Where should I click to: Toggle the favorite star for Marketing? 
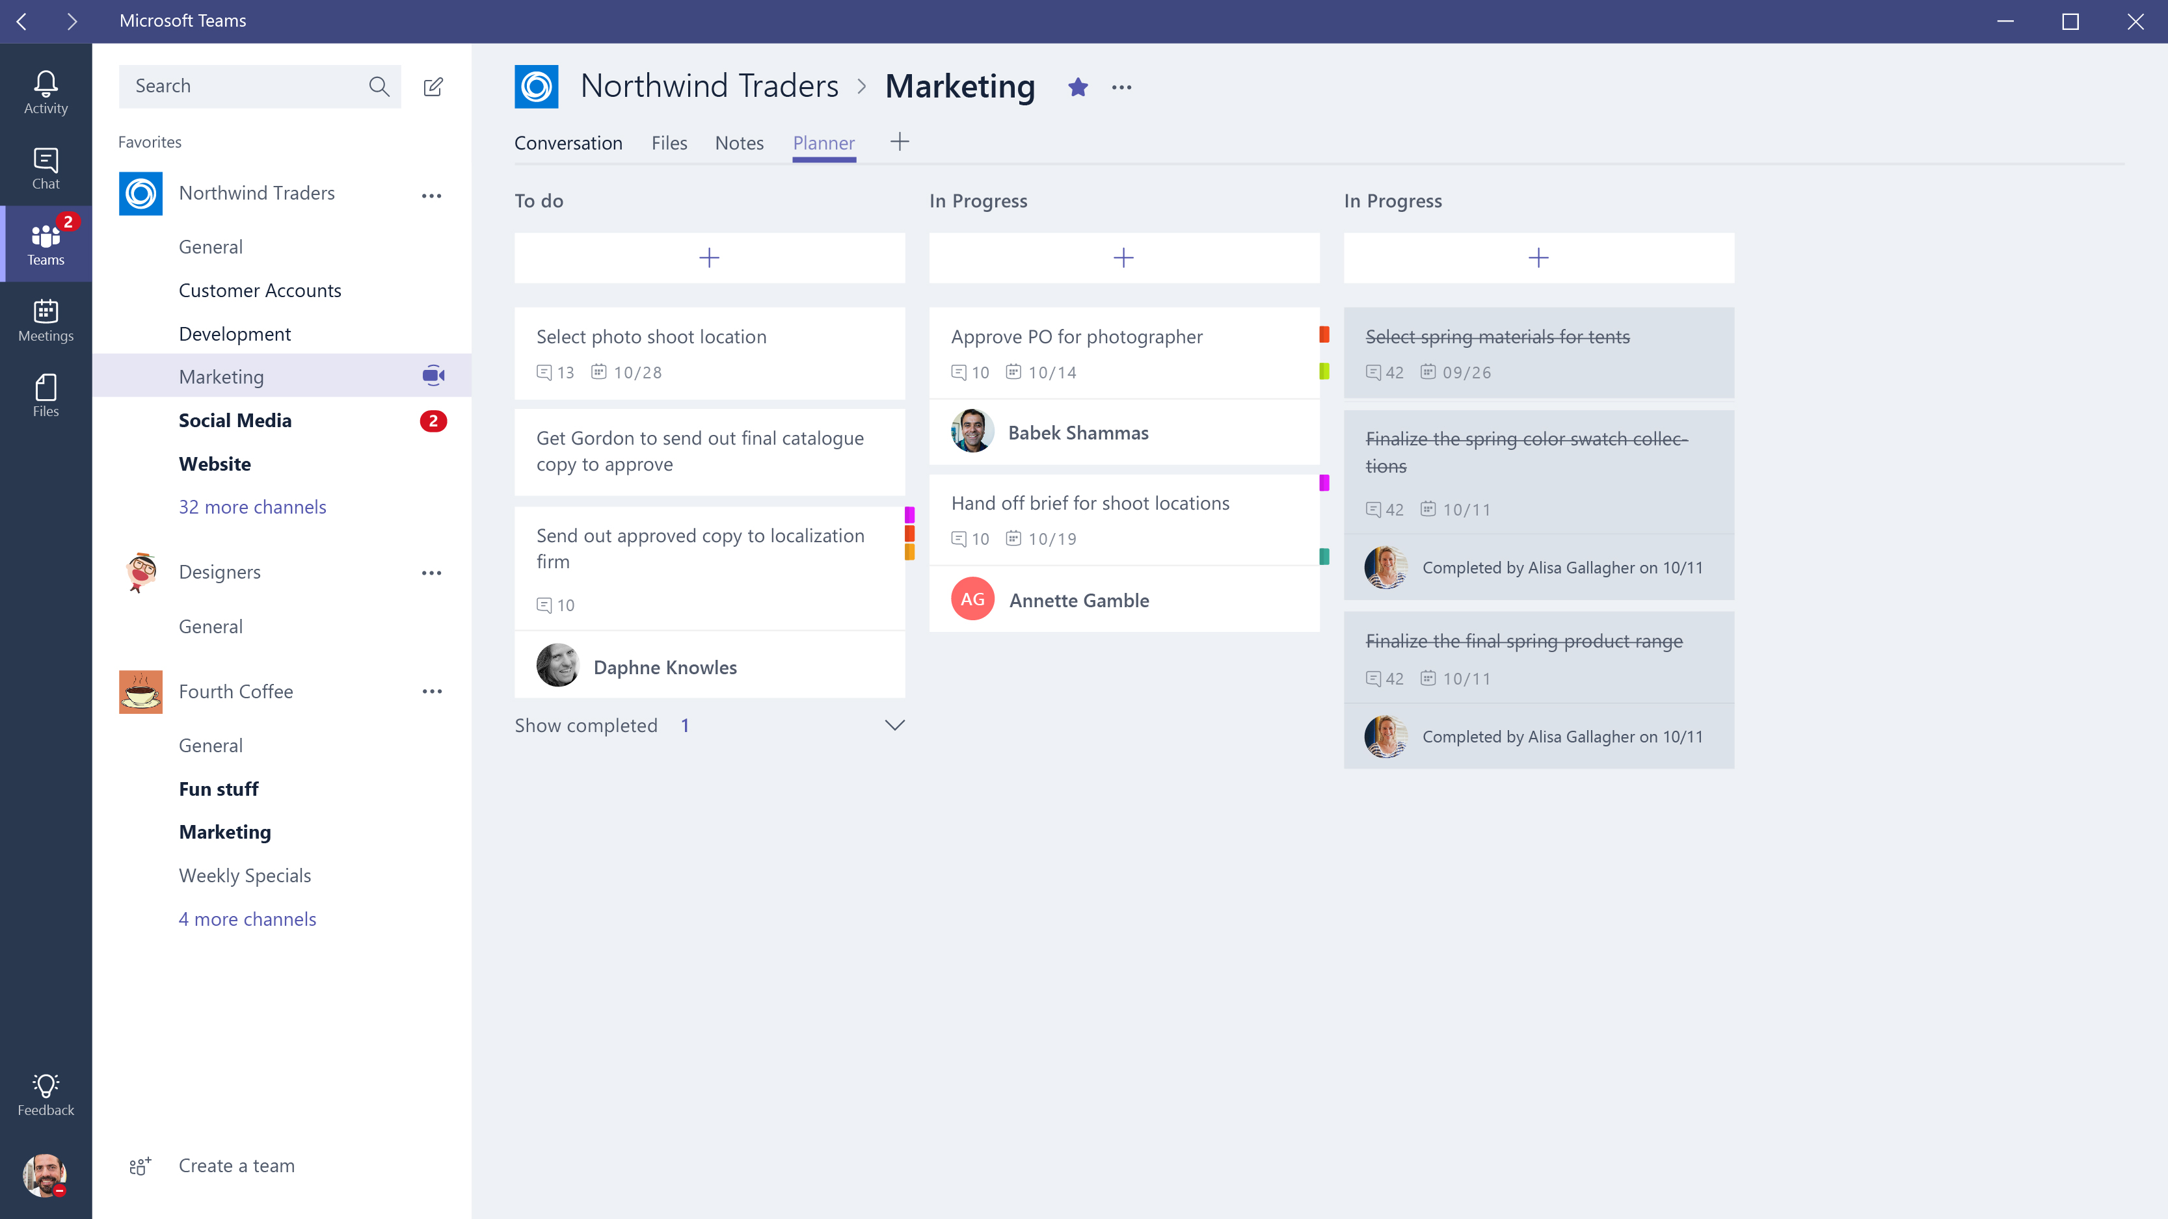click(1077, 86)
